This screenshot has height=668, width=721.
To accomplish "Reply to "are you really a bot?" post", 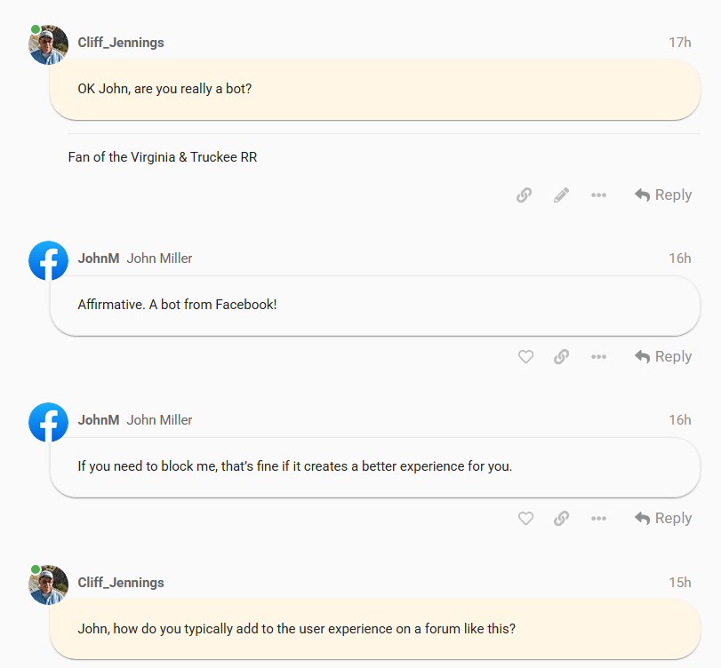I will [x=663, y=195].
